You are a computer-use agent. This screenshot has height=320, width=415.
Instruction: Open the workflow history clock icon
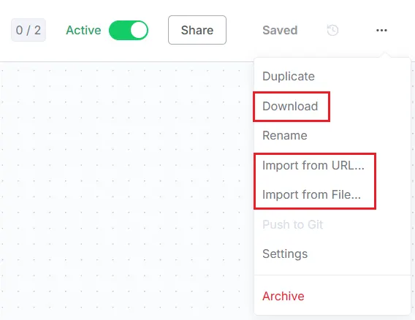332,30
